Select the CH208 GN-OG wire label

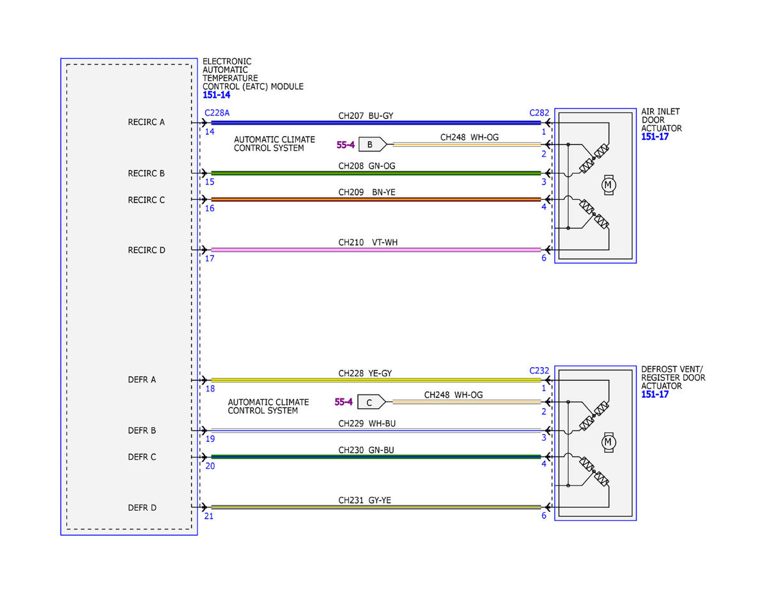(368, 166)
